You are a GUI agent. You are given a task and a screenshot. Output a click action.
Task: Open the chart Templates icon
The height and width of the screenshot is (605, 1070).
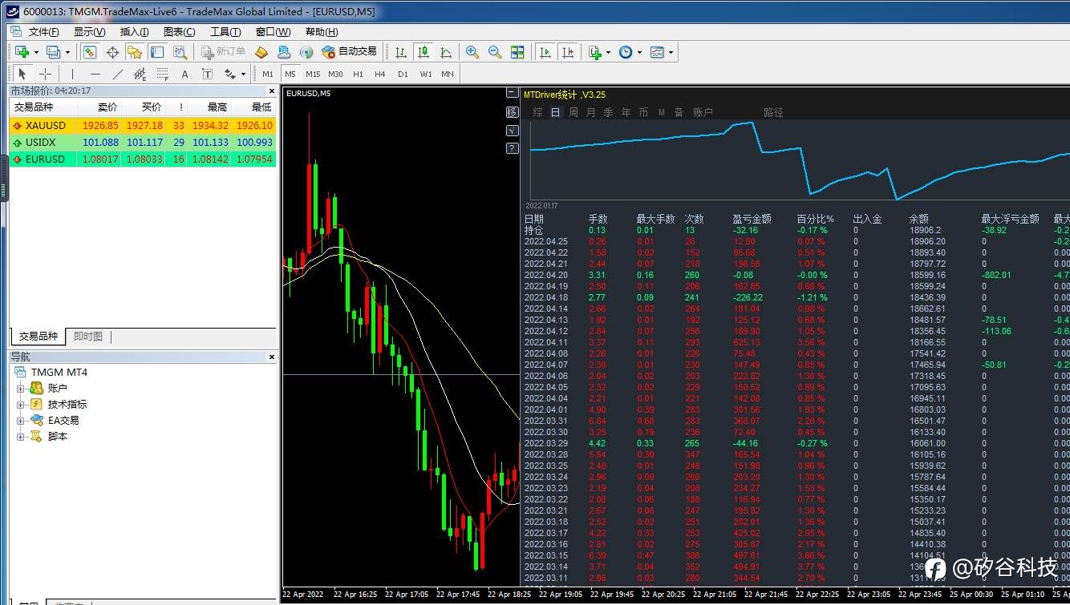point(657,52)
